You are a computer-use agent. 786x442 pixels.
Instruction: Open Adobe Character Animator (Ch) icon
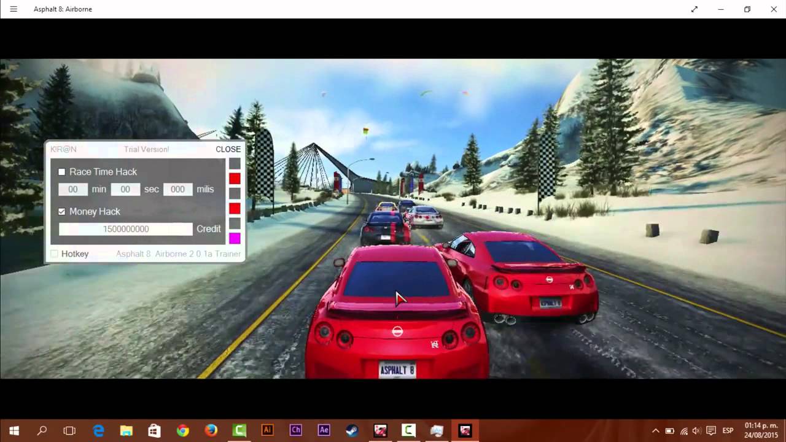(295, 430)
